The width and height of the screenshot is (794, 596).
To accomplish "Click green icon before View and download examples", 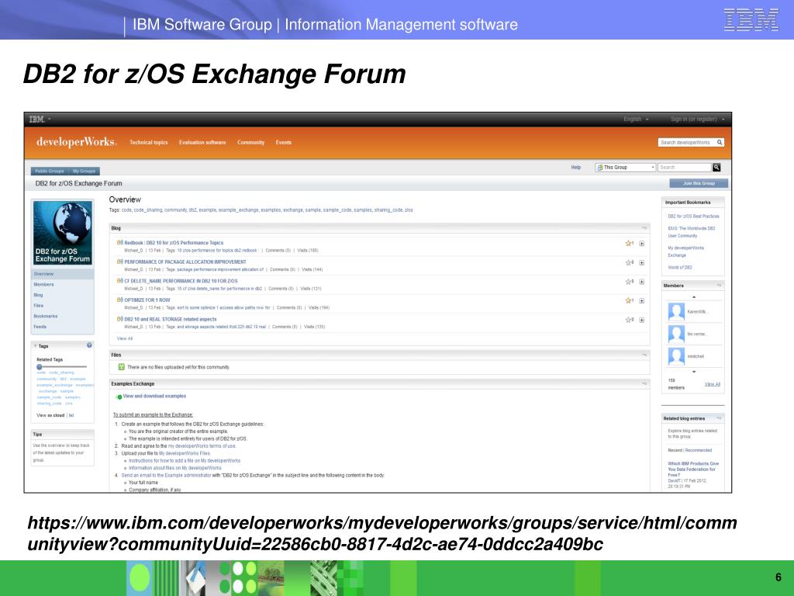I will point(119,397).
